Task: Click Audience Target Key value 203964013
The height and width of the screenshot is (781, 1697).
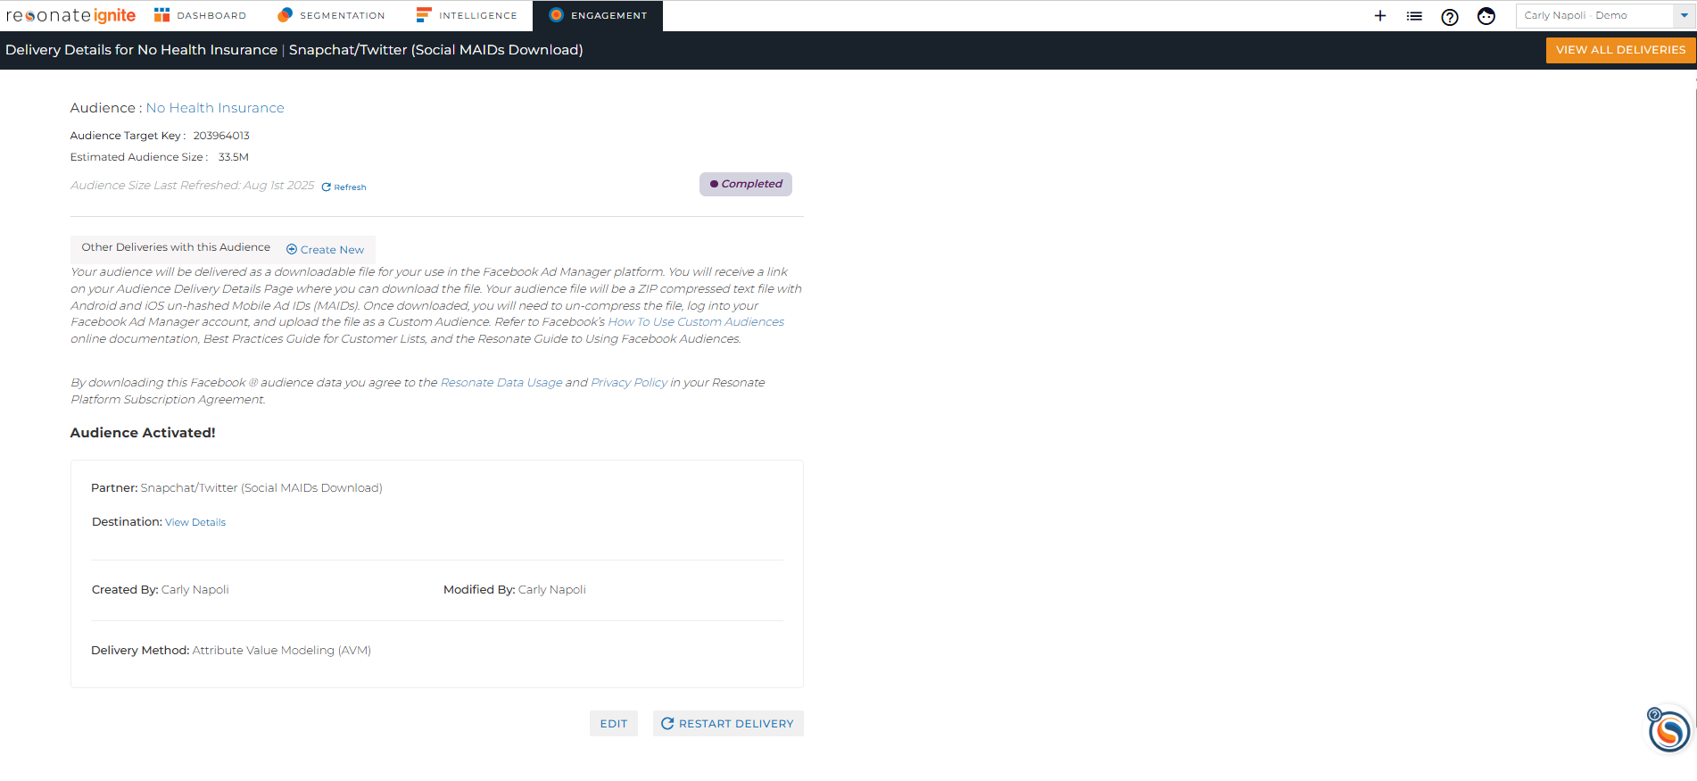Action: pos(221,136)
